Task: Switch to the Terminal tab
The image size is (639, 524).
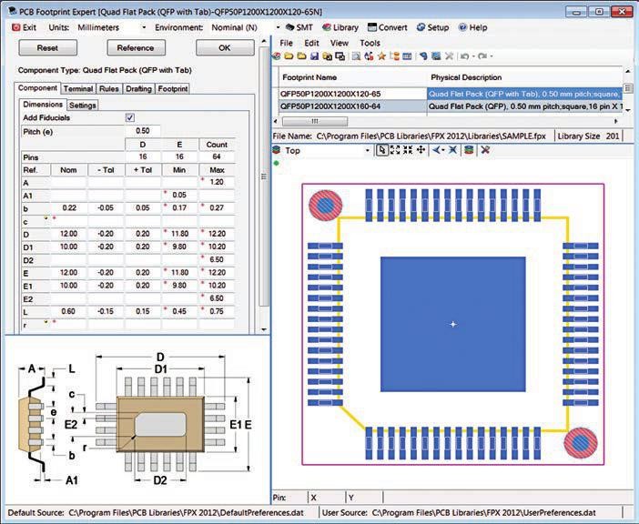Action: pos(78,89)
